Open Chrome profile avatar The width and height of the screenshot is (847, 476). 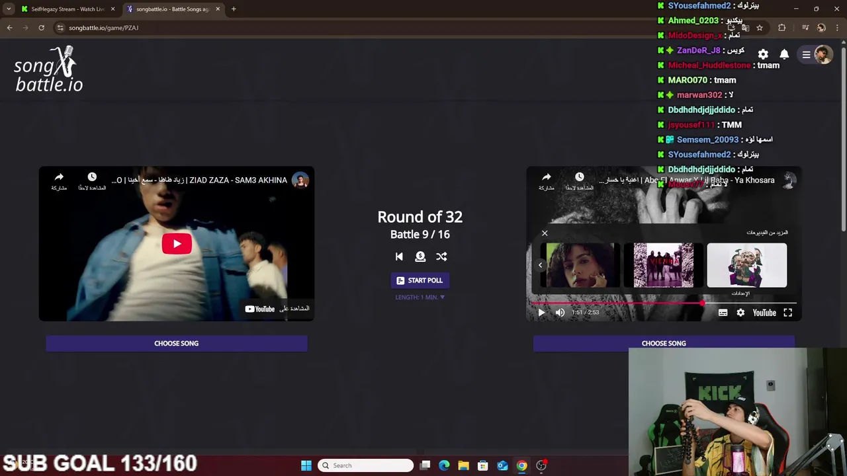pos(821,28)
